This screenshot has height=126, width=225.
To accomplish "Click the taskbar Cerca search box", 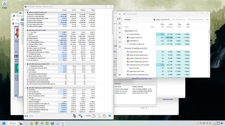I will tap(13, 123).
